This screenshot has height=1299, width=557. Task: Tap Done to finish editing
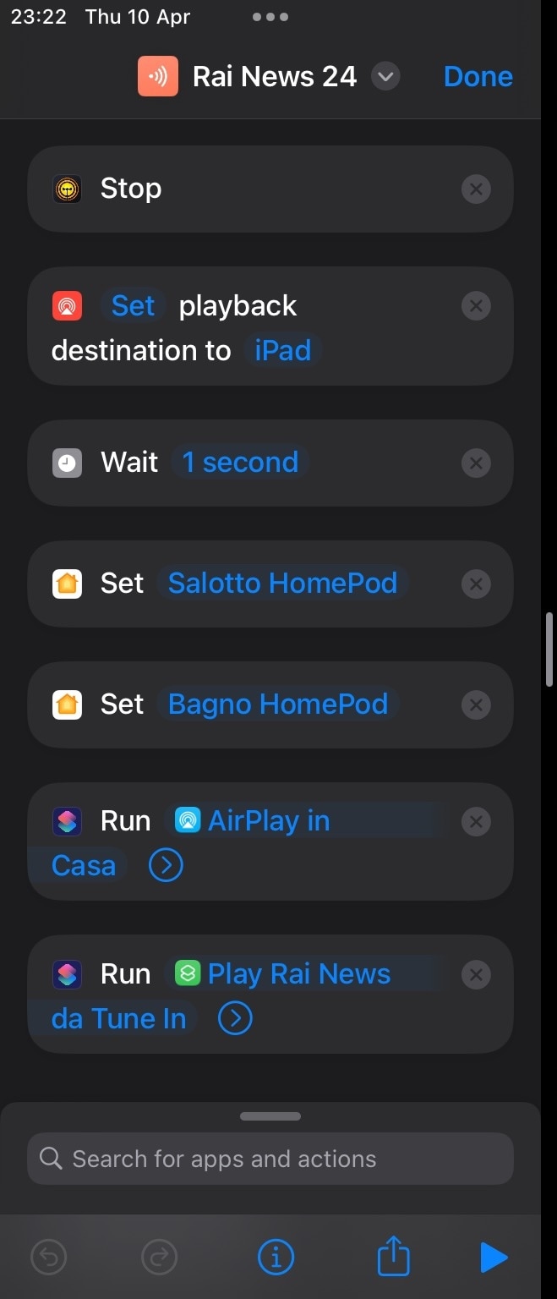[478, 77]
